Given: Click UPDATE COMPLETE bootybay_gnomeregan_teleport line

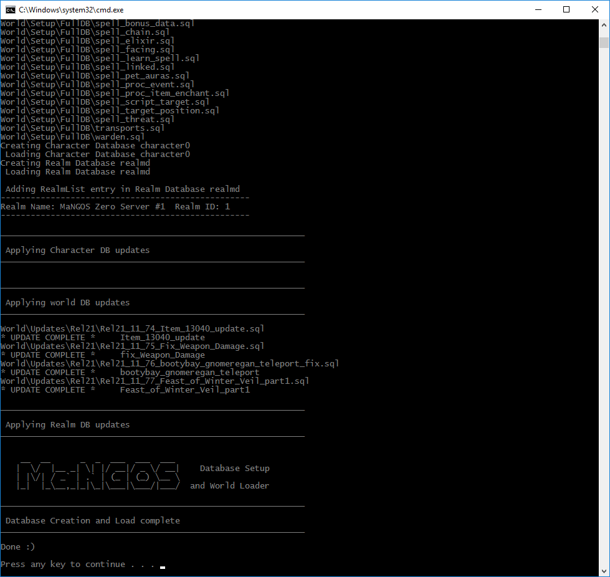Looking at the screenshot, I should click(130, 373).
